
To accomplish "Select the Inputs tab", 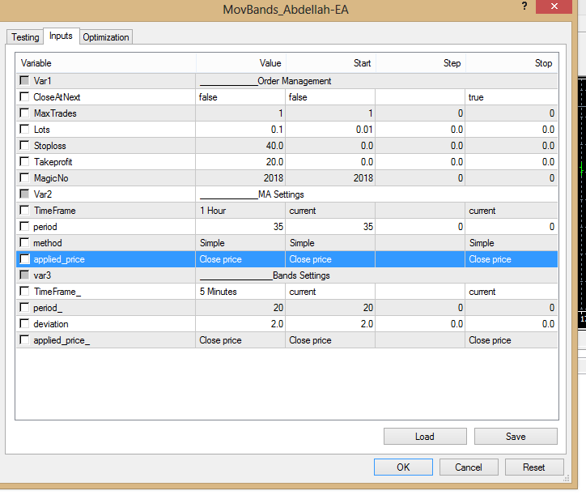I will [61, 36].
